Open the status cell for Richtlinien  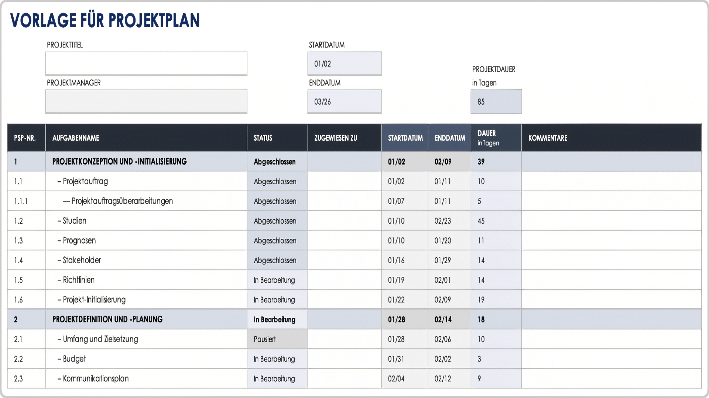pos(277,280)
